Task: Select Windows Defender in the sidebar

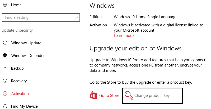Action: click(x=28, y=56)
